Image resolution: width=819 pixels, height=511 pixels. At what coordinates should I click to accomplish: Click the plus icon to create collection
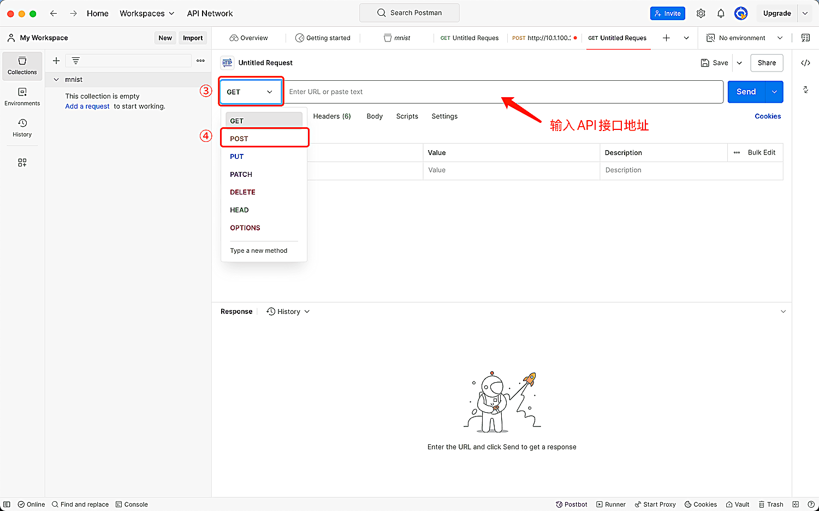[x=56, y=61]
